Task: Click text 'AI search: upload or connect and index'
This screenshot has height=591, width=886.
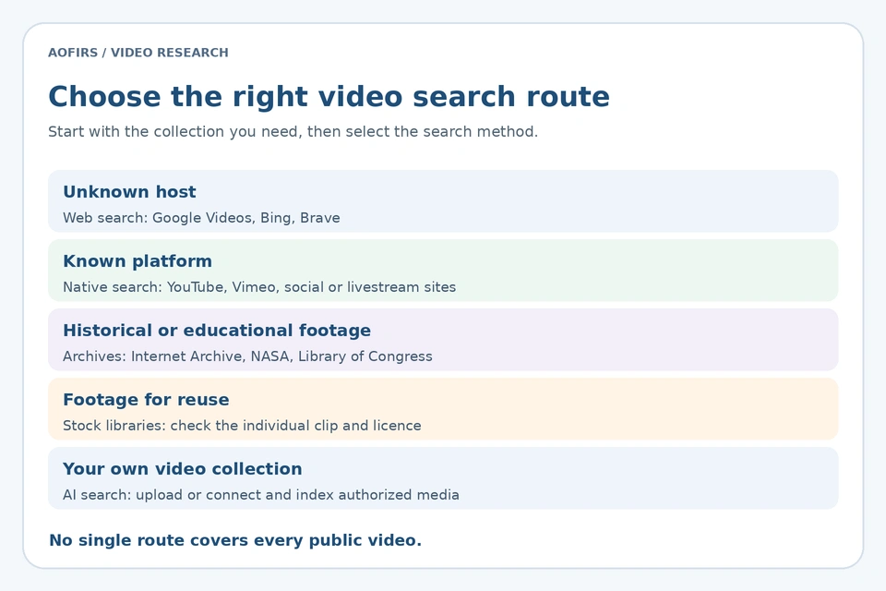Action: (x=198, y=495)
